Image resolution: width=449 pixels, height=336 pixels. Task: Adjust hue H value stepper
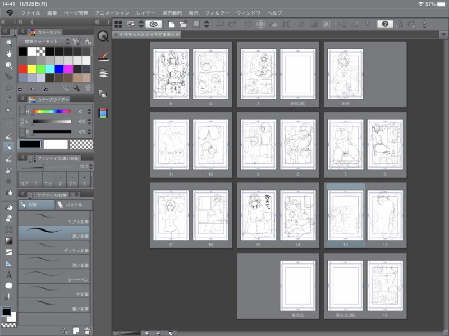coord(89,111)
